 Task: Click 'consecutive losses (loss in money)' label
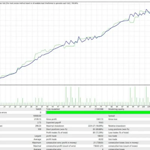[123, 142]
